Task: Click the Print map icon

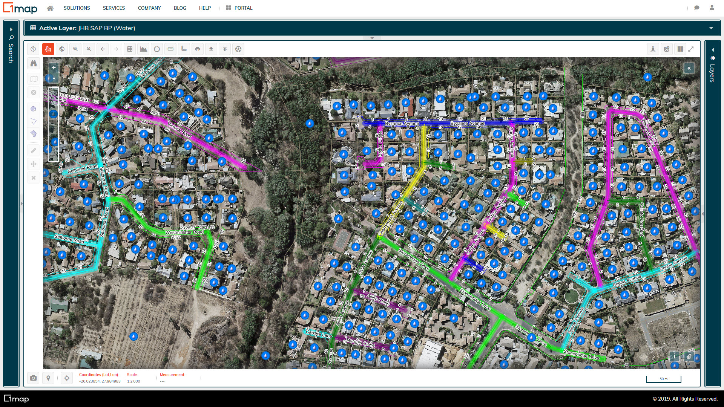Action: click(198, 49)
